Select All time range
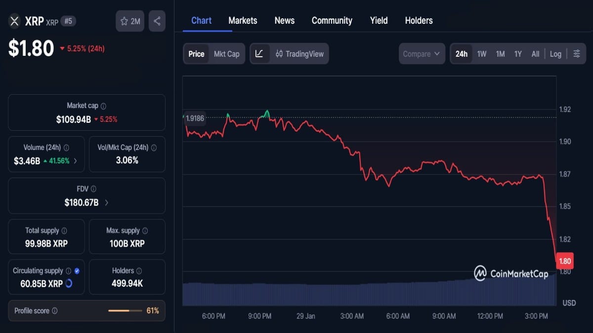The width and height of the screenshot is (593, 333). tap(535, 54)
